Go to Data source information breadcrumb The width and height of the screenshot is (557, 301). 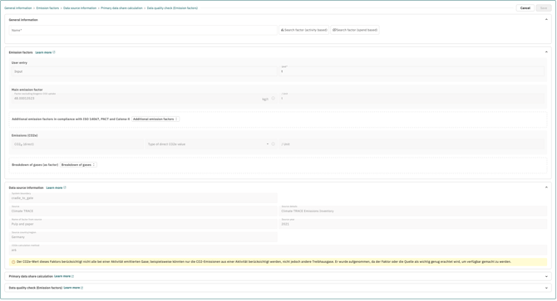pos(80,7)
